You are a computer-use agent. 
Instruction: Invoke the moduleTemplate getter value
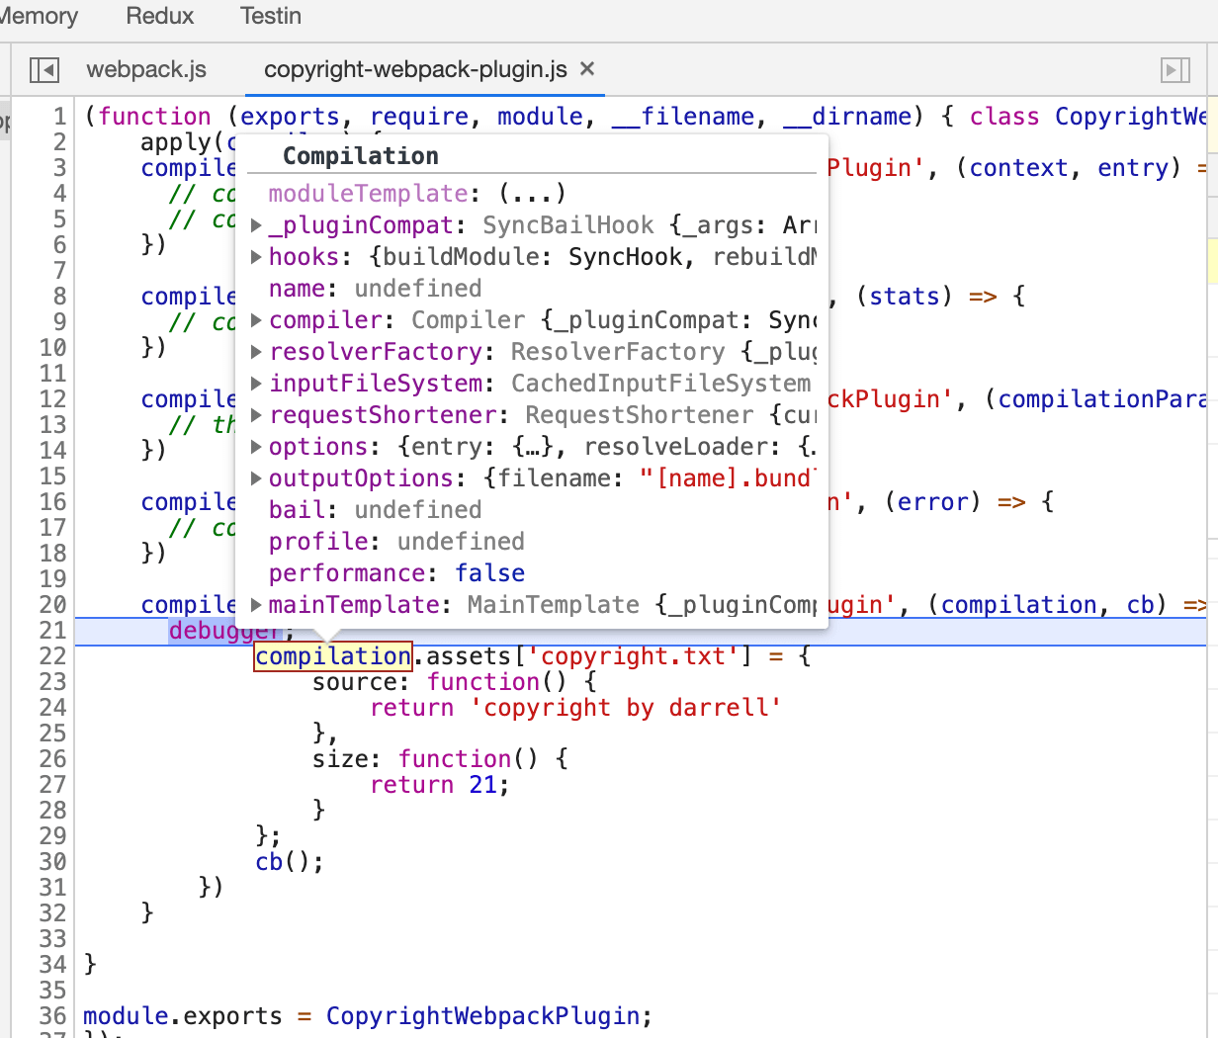532,194
